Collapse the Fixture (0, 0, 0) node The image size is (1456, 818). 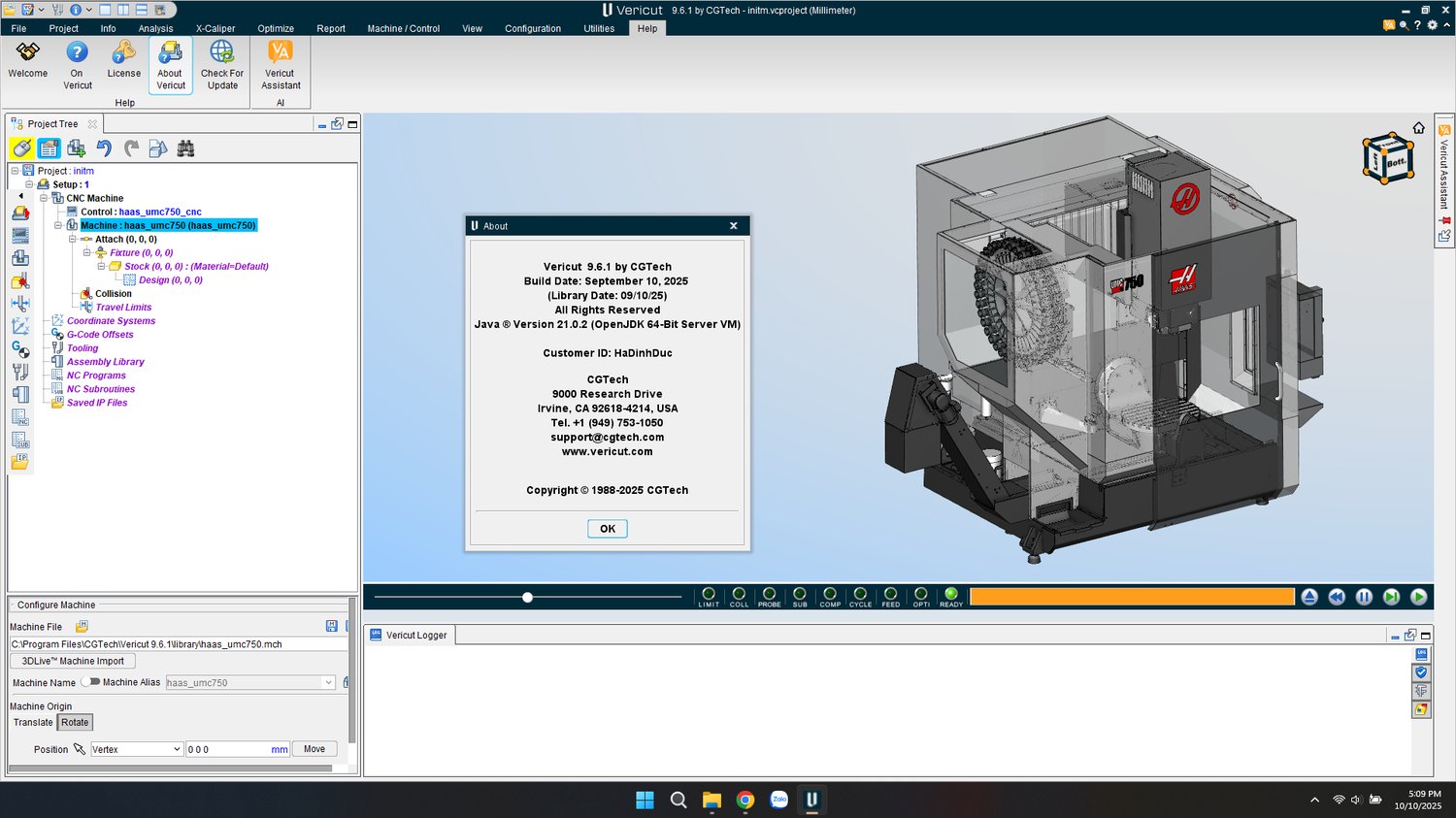coord(86,252)
